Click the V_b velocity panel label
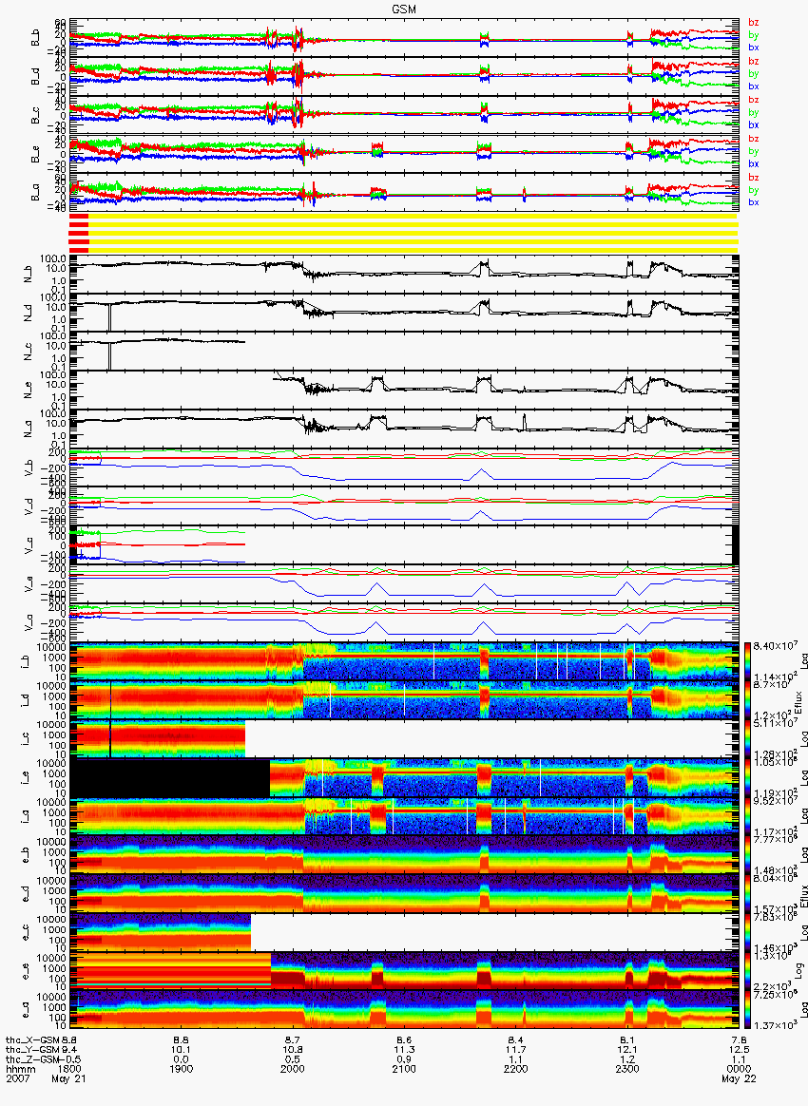This screenshot has width=808, height=1106. (29, 467)
